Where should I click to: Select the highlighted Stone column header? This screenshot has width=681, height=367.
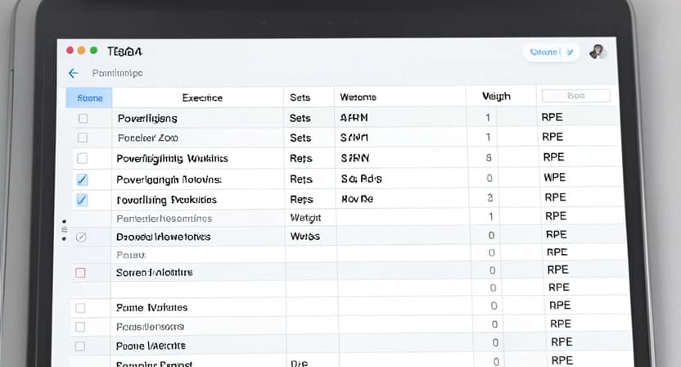pyautogui.click(x=89, y=97)
